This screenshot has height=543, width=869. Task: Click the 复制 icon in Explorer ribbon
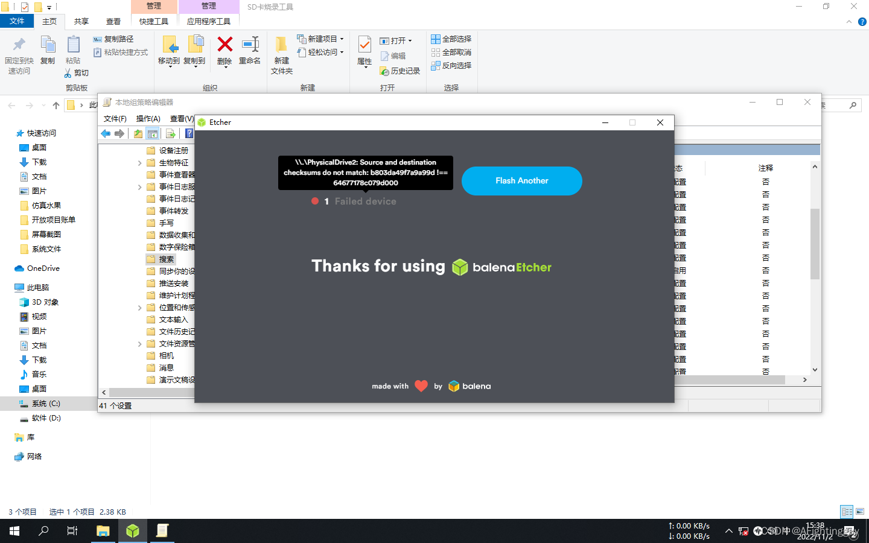coord(48,45)
